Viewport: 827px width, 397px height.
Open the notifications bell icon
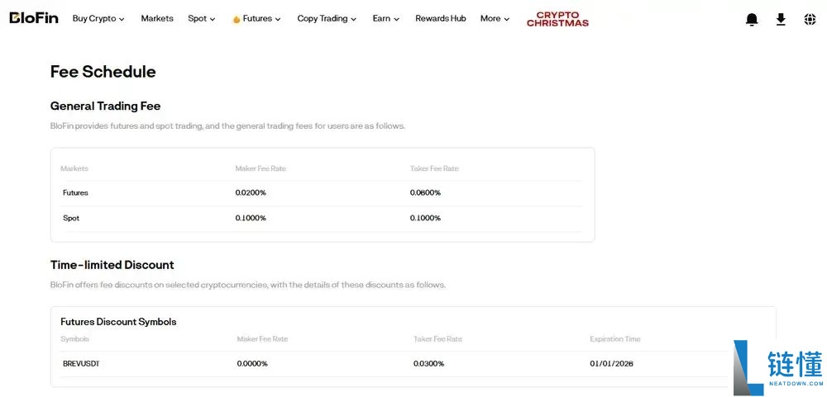pos(752,20)
